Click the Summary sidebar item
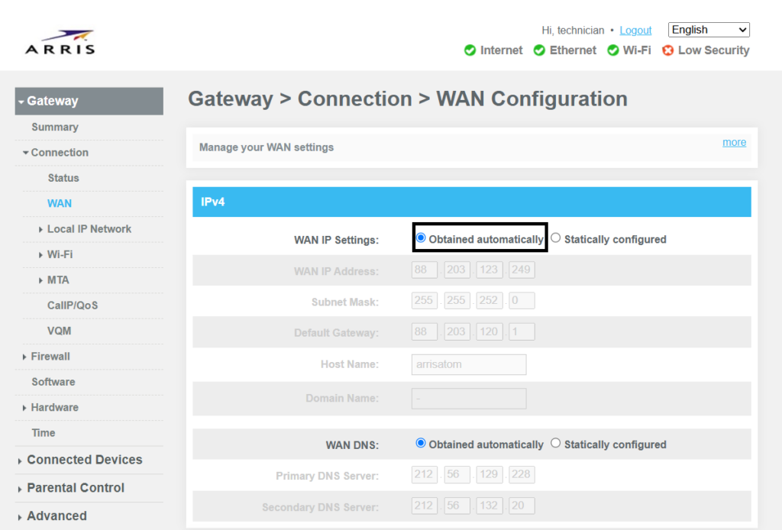Viewport: 782px width, 530px height. (x=54, y=127)
